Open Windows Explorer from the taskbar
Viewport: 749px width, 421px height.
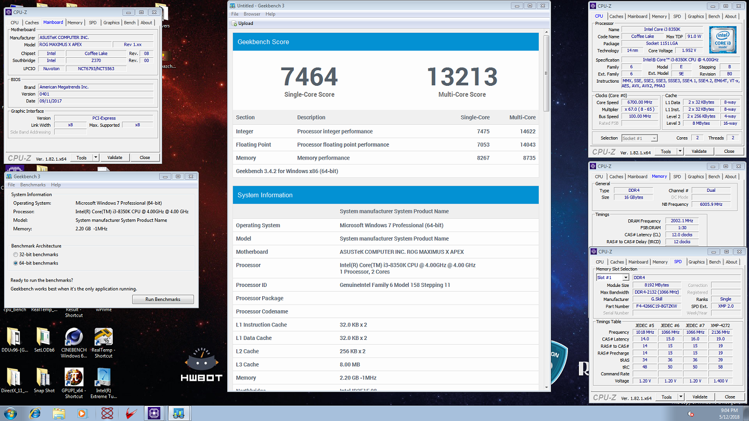(59, 414)
